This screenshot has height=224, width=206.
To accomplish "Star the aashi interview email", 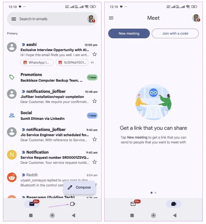I will [94, 54].
